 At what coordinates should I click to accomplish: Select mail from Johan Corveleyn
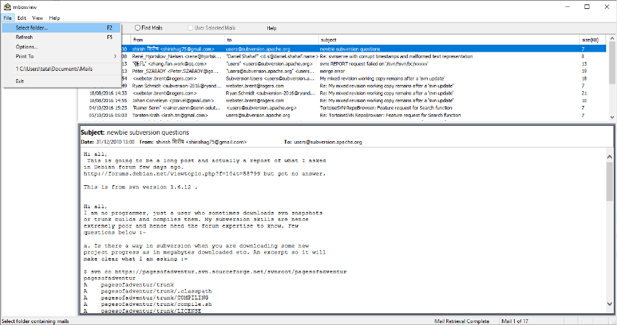[342, 101]
